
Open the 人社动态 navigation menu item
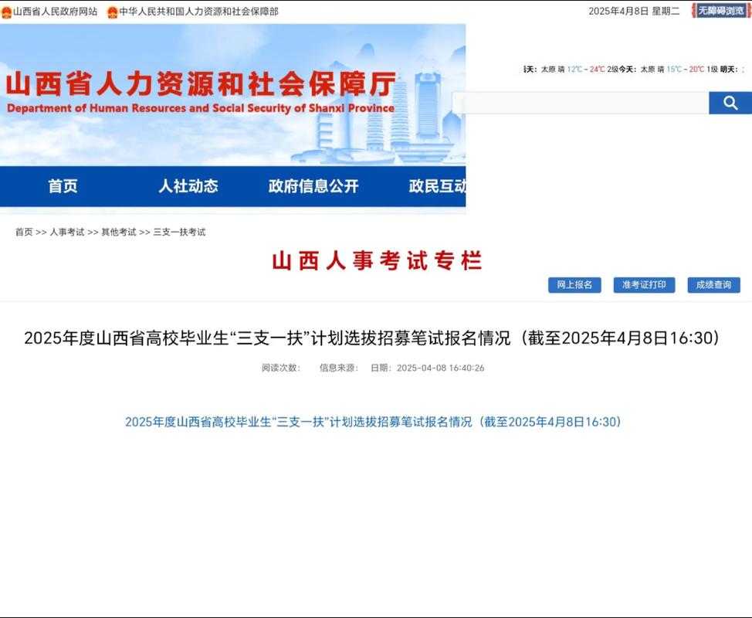(x=189, y=187)
